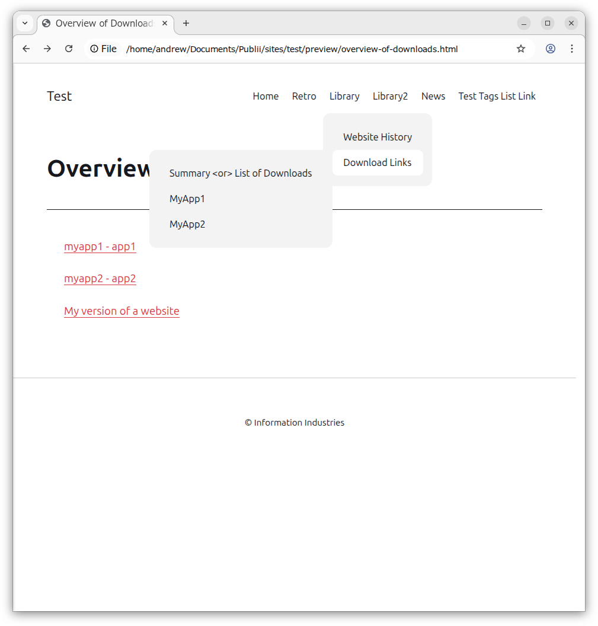
Task: Click the File site info chip
Action: [x=103, y=49]
